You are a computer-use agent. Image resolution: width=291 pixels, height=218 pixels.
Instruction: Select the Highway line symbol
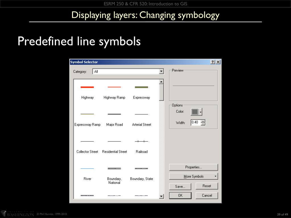(x=87, y=92)
